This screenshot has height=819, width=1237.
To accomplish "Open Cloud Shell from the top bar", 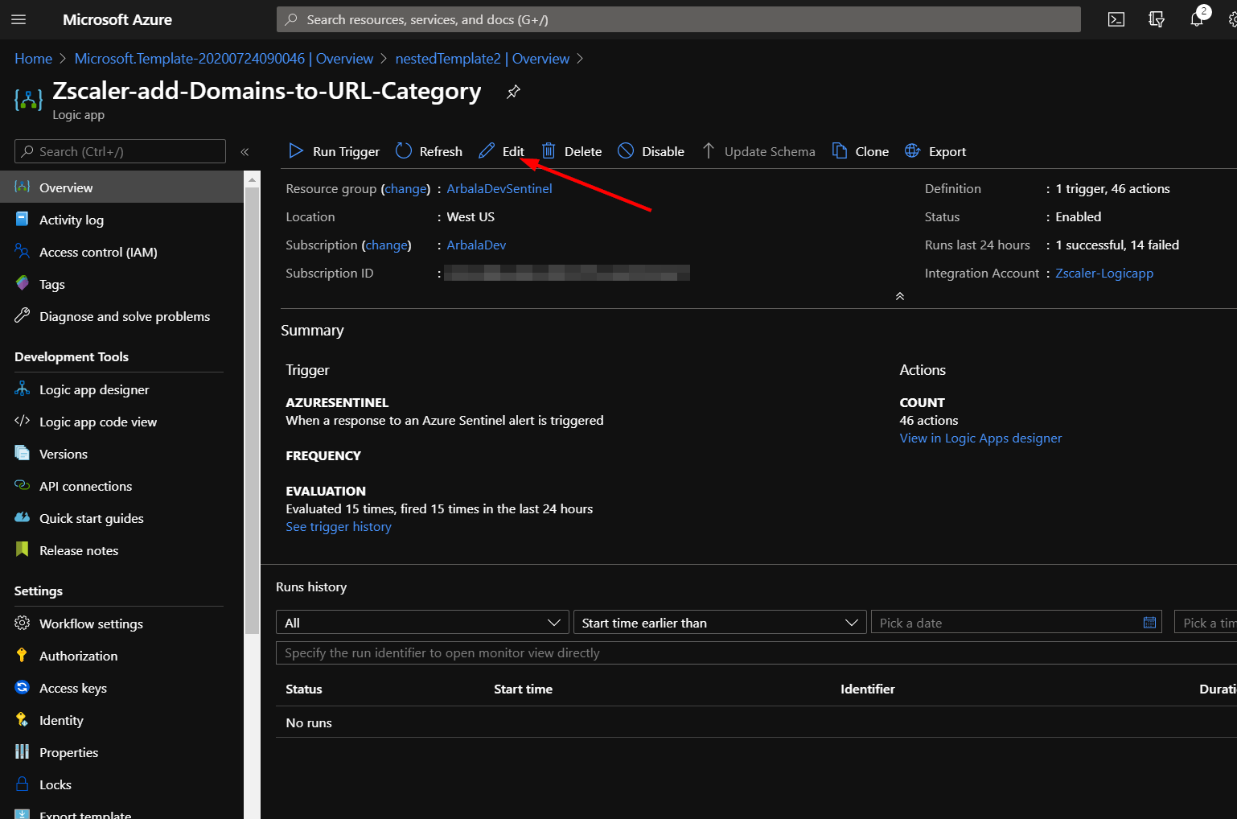I will 1116,19.
